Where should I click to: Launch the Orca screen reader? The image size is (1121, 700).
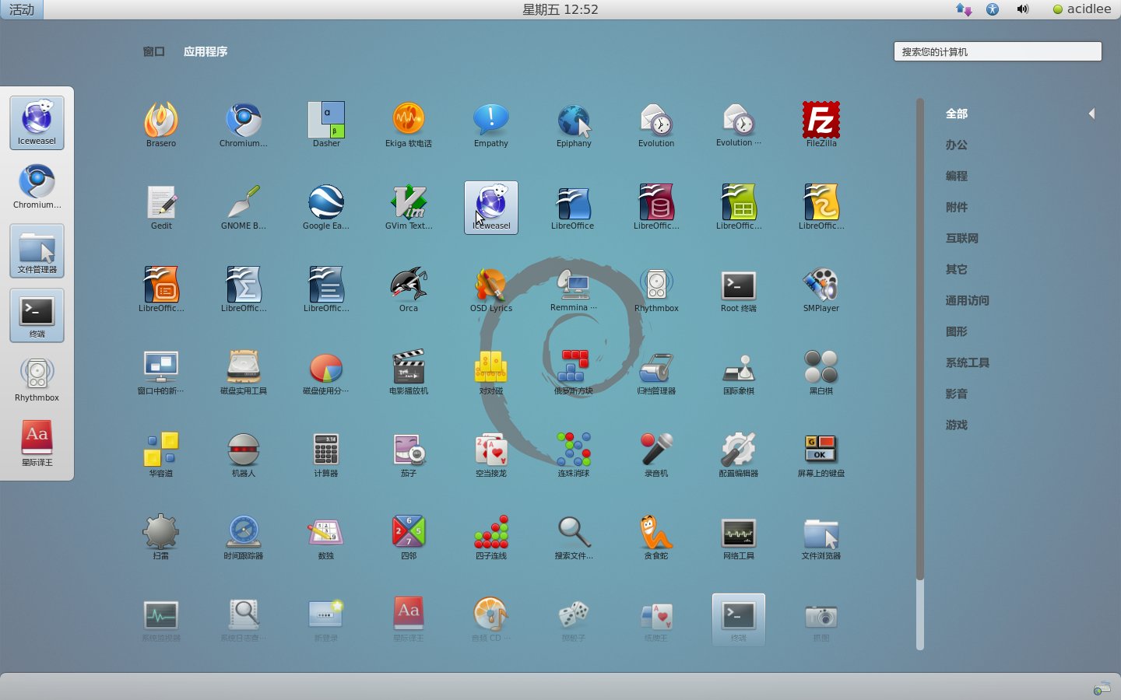click(x=409, y=289)
